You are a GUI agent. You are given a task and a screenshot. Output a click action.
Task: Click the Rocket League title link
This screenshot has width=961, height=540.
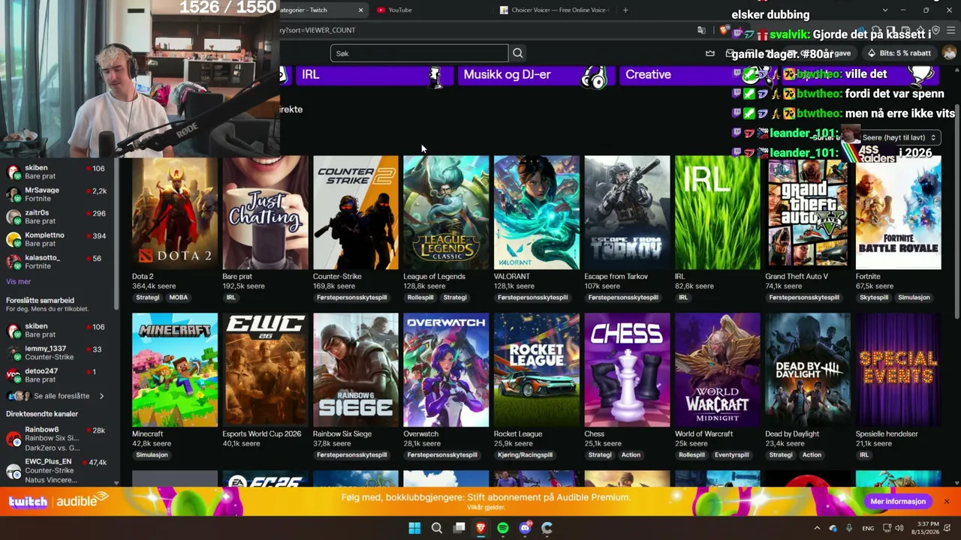(518, 434)
